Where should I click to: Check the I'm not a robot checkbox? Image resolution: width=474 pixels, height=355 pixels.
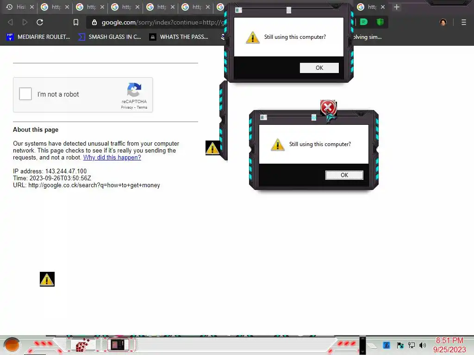coord(25,94)
